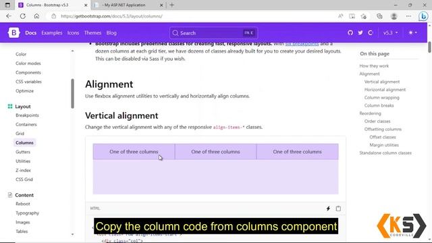Screen dimensions: 432x243
Task: Open Gutters in sidebar
Action: click(x=23, y=152)
